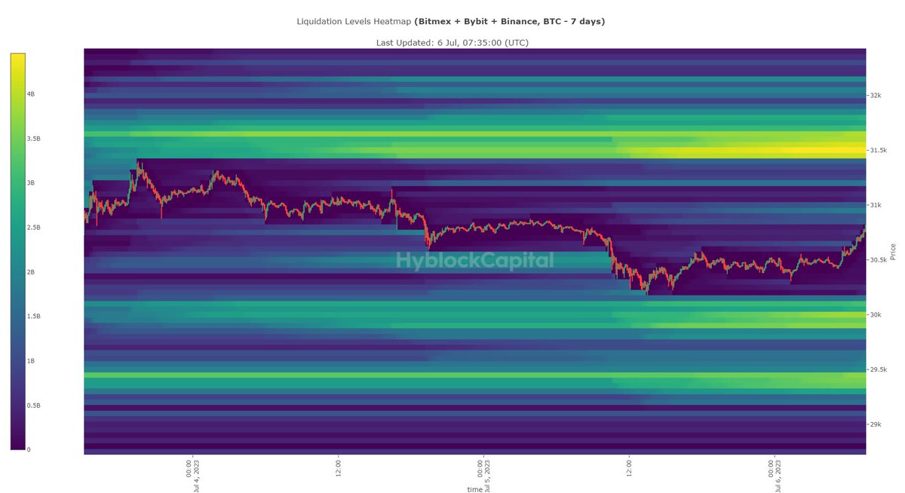
Task: Click the 1B colorbar tick label
Action: (31, 361)
